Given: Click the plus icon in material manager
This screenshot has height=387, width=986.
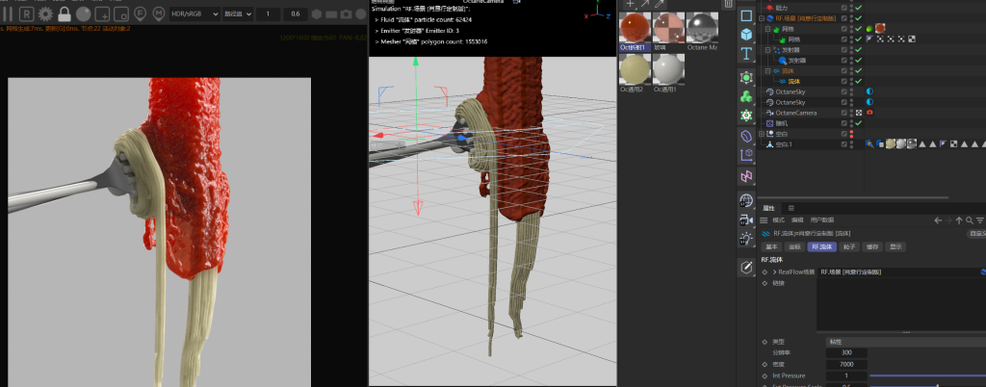Looking at the screenshot, I should [x=632, y=4].
